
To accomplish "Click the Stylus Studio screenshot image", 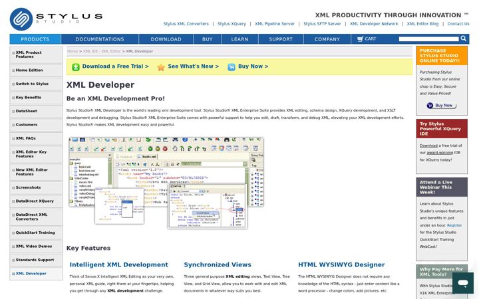I will [166, 183].
